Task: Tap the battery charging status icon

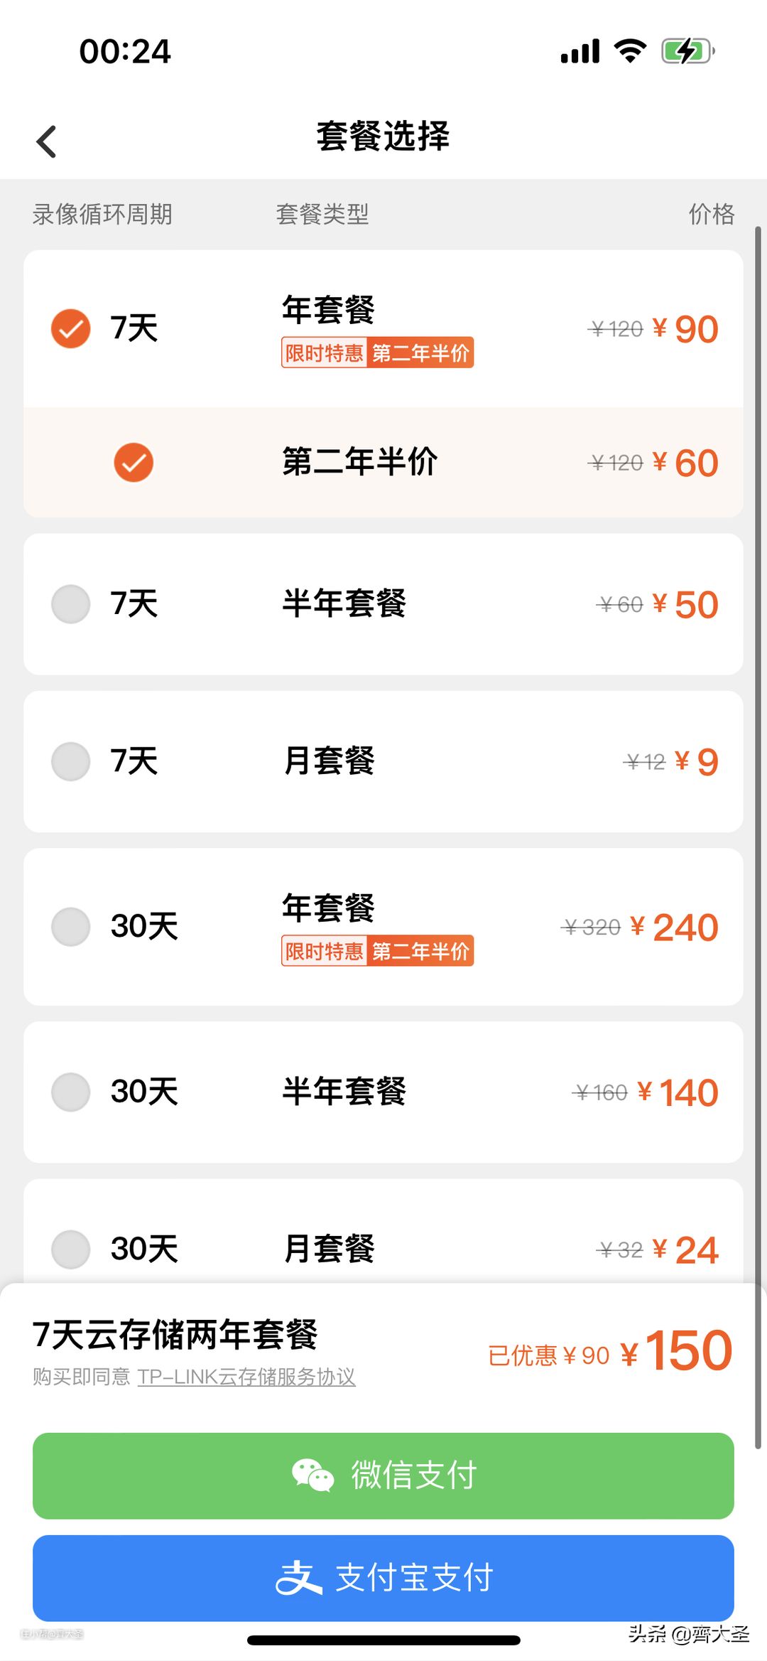Action: [687, 51]
